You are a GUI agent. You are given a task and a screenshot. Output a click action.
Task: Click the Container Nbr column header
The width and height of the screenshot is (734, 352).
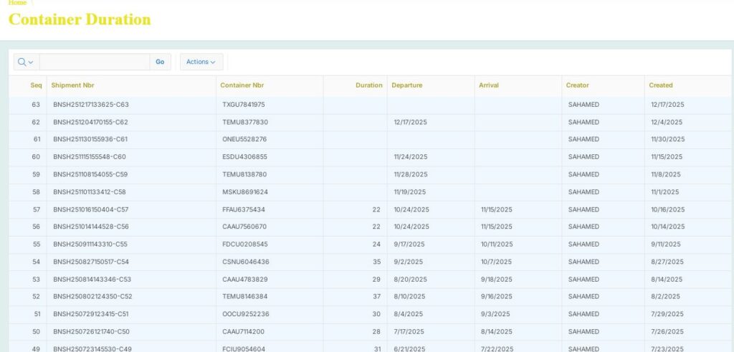242,85
